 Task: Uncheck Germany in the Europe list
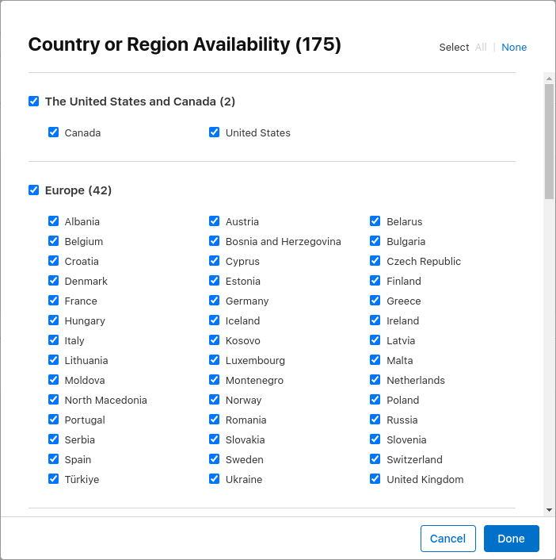[x=215, y=301]
